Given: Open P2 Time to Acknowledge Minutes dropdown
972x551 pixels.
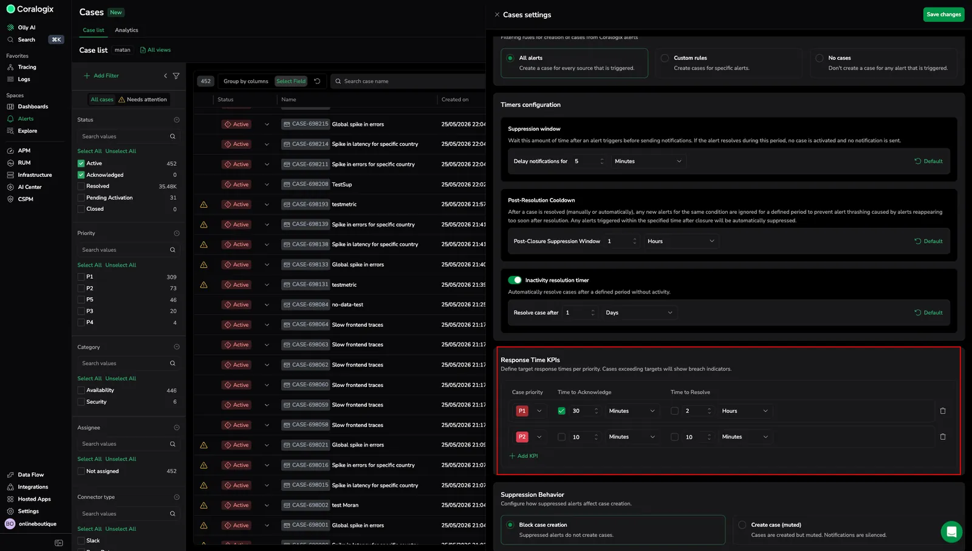Looking at the screenshot, I should [632, 437].
